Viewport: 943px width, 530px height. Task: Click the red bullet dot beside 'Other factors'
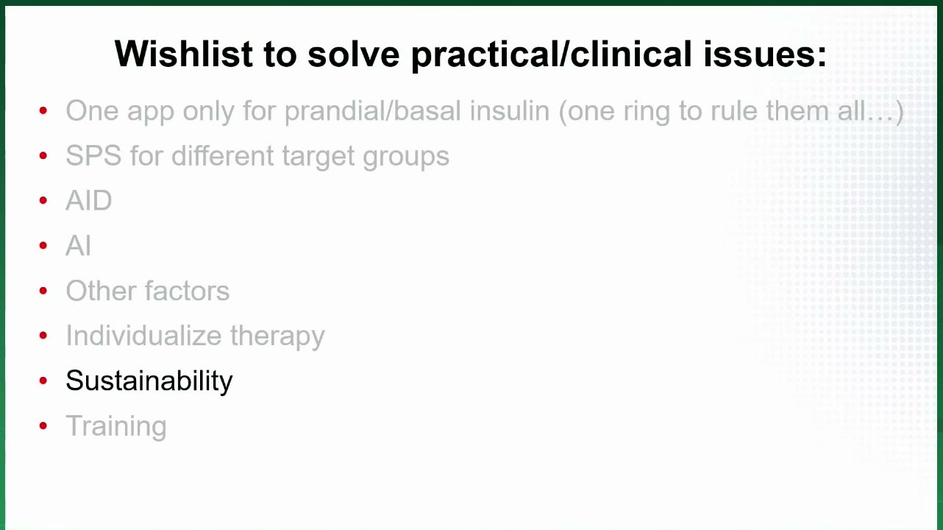pyautogui.click(x=43, y=291)
